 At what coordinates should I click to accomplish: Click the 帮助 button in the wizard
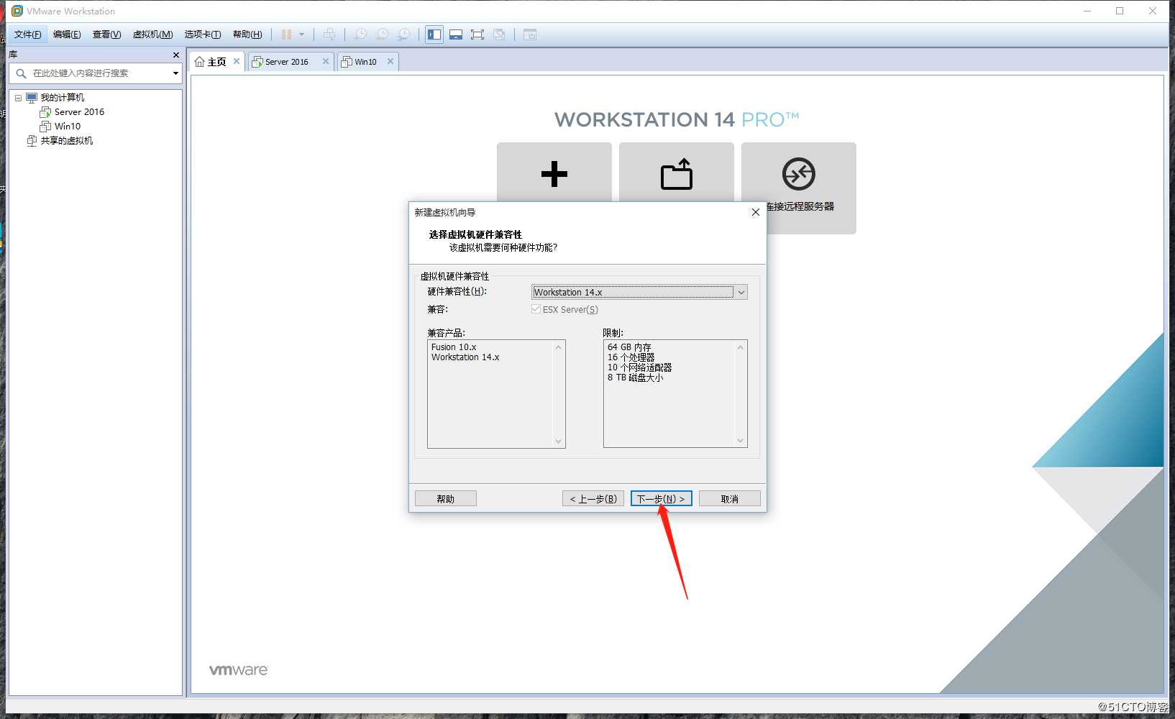pyautogui.click(x=446, y=498)
